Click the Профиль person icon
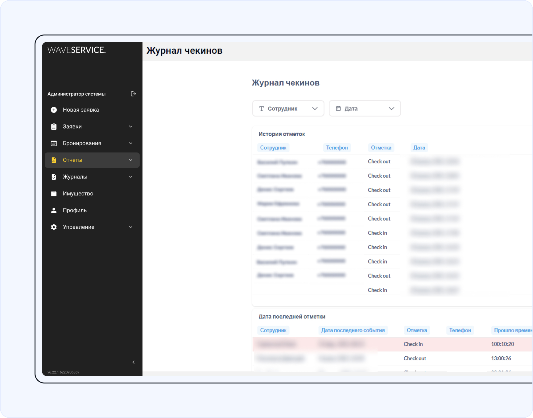 (54, 210)
